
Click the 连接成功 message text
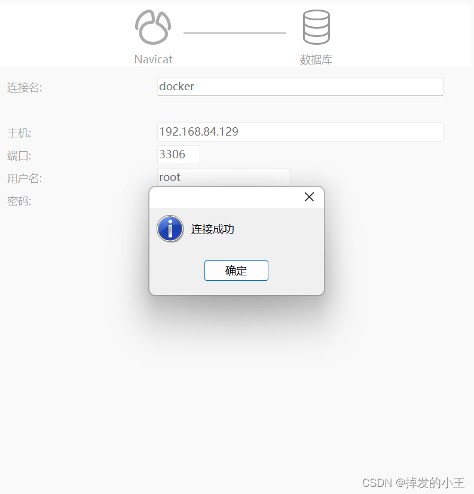pos(212,229)
